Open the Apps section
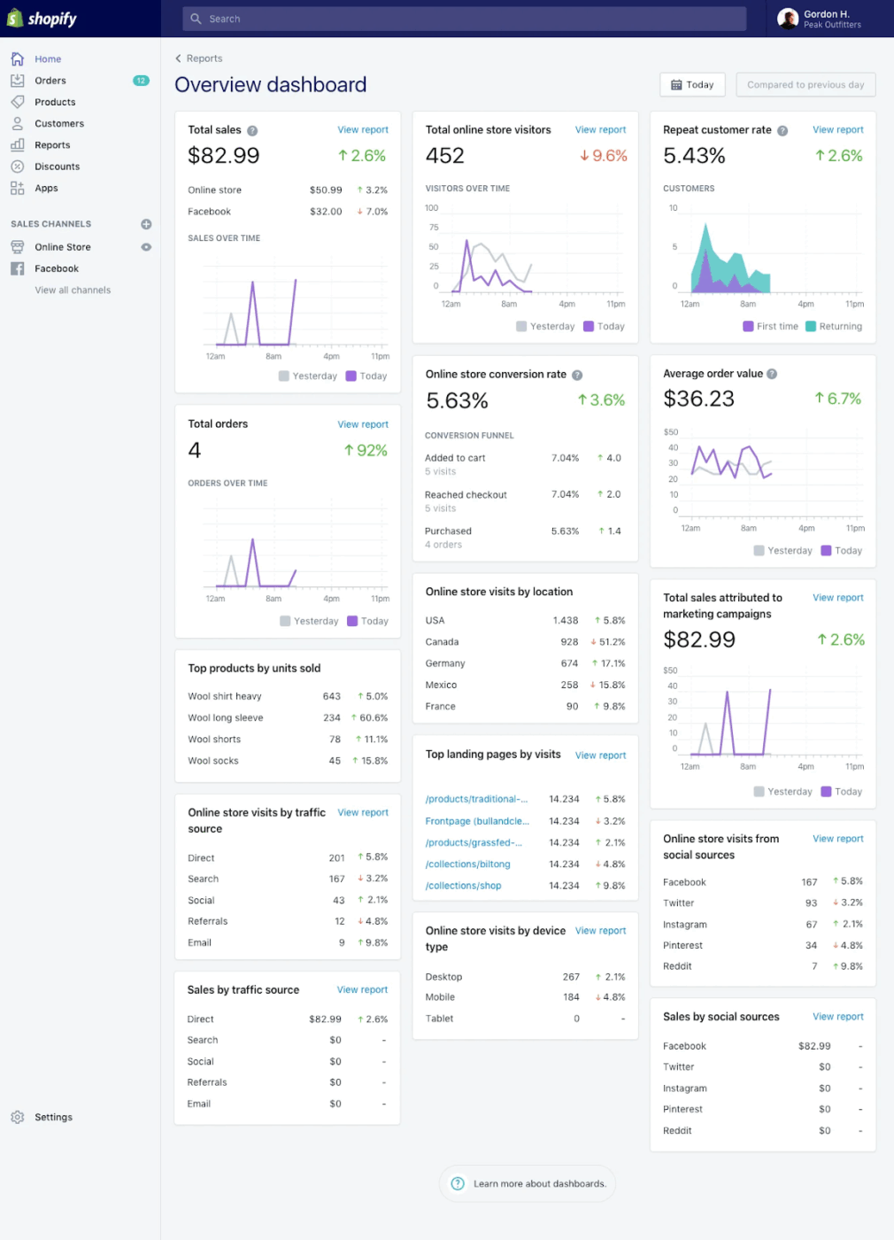894x1240 pixels. click(44, 188)
